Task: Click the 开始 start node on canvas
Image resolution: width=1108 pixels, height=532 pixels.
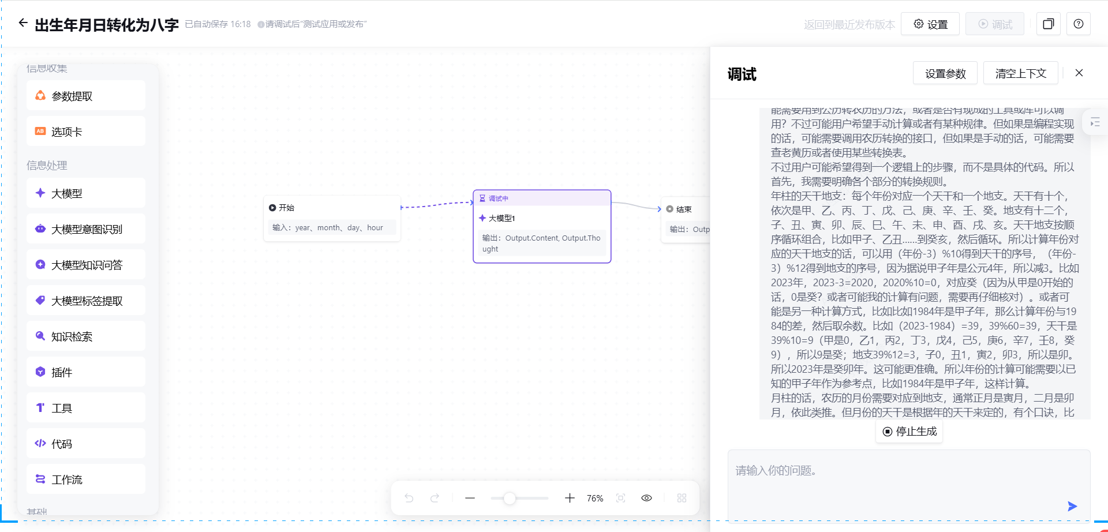Action: click(332, 218)
